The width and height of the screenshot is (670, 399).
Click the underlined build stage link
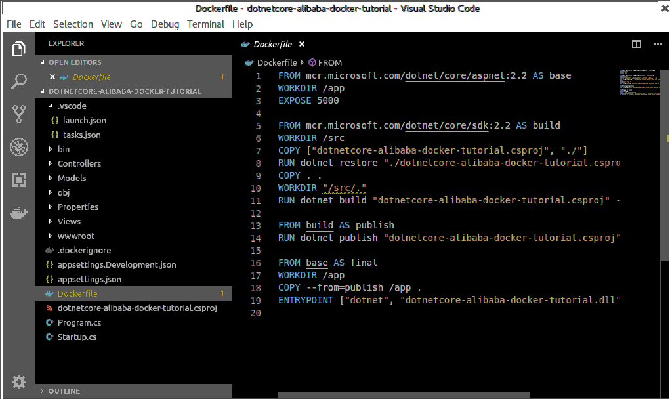[319, 225]
